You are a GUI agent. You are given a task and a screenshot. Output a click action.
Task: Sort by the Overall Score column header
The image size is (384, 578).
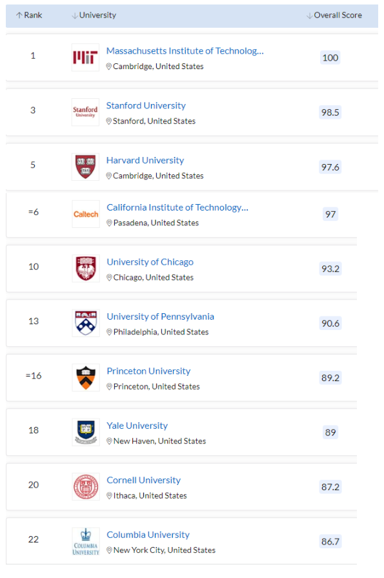[x=334, y=15]
